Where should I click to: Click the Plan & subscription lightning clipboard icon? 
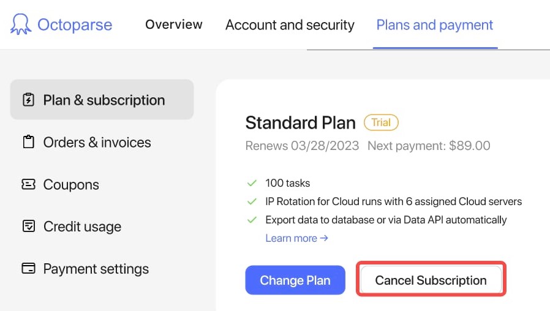[28, 100]
